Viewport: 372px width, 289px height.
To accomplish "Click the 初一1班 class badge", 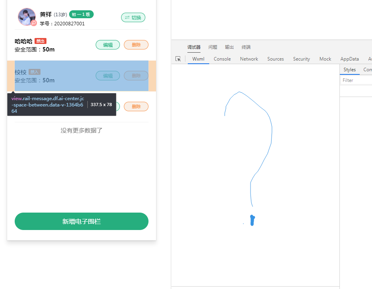I will click(x=81, y=14).
